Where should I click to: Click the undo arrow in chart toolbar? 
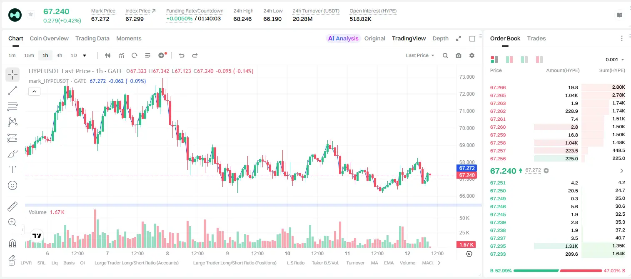(x=181, y=55)
